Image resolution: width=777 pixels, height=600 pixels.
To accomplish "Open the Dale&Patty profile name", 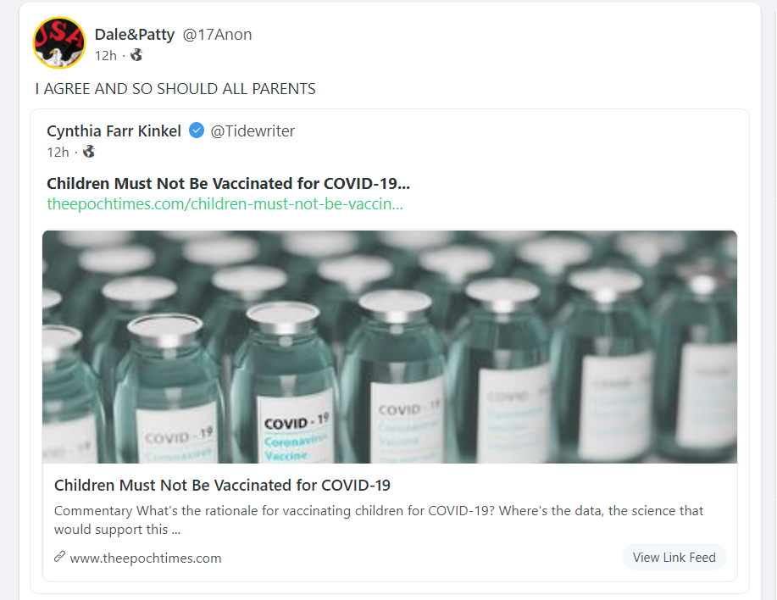I will click(135, 35).
